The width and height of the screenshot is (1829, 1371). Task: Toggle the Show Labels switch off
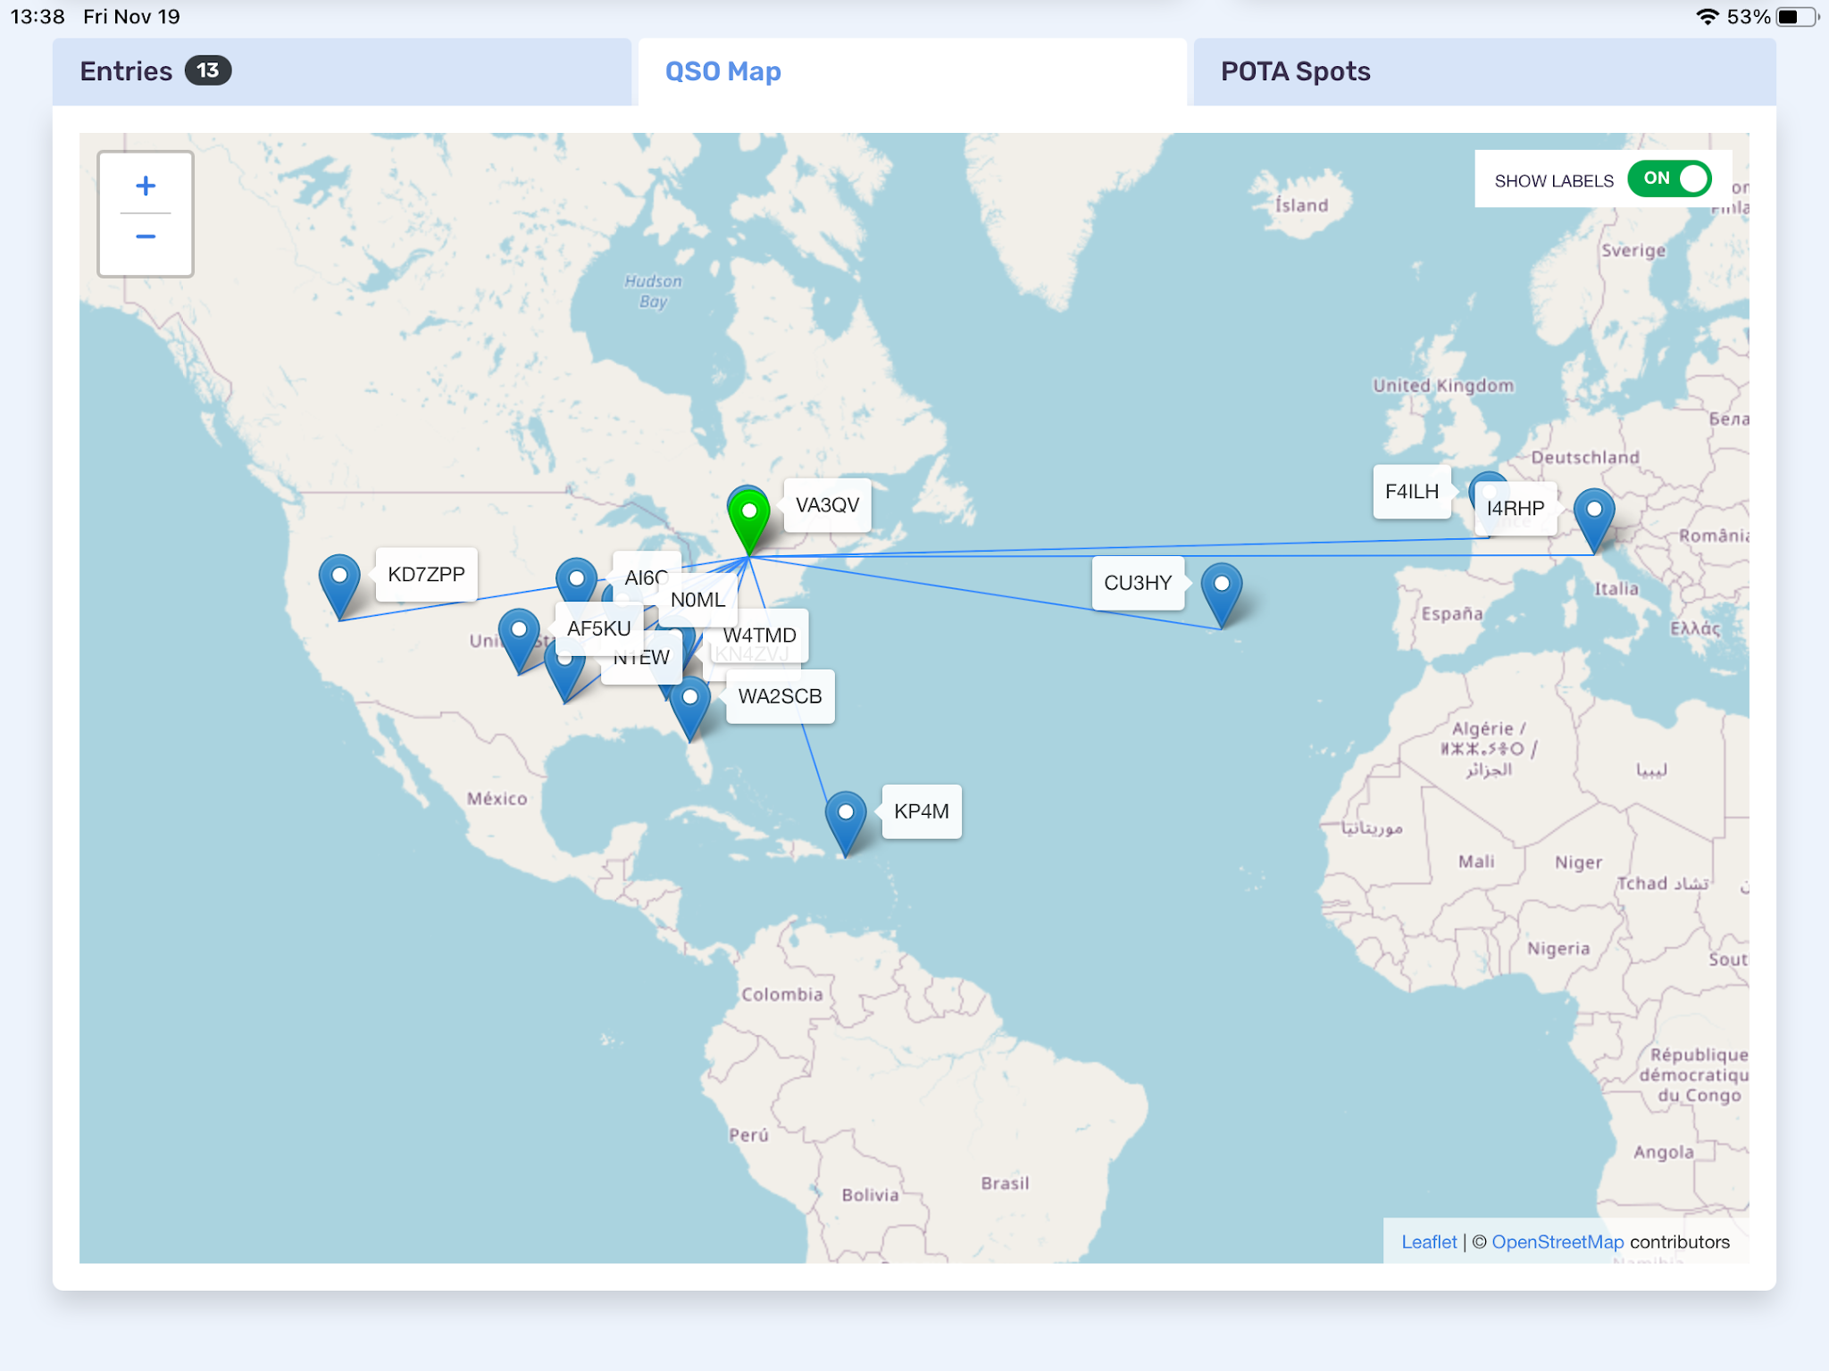pos(1668,179)
